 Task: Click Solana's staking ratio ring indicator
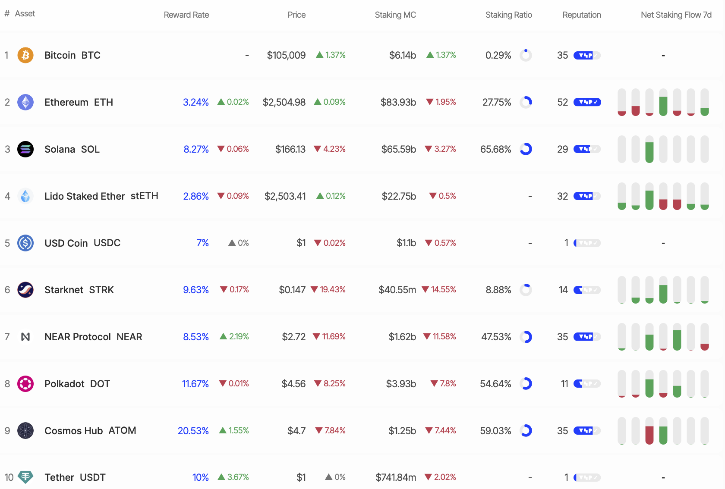(x=526, y=149)
